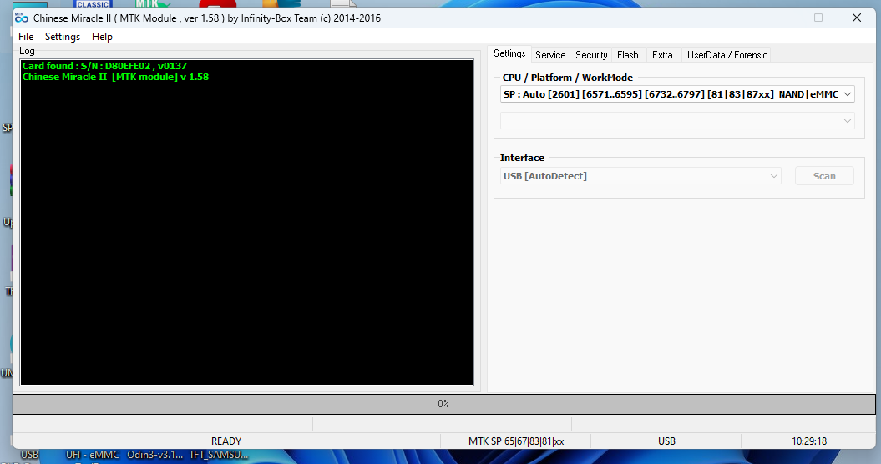The image size is (881, 464).
Task: Open the Help menu
Action: [x=102, y=37]
